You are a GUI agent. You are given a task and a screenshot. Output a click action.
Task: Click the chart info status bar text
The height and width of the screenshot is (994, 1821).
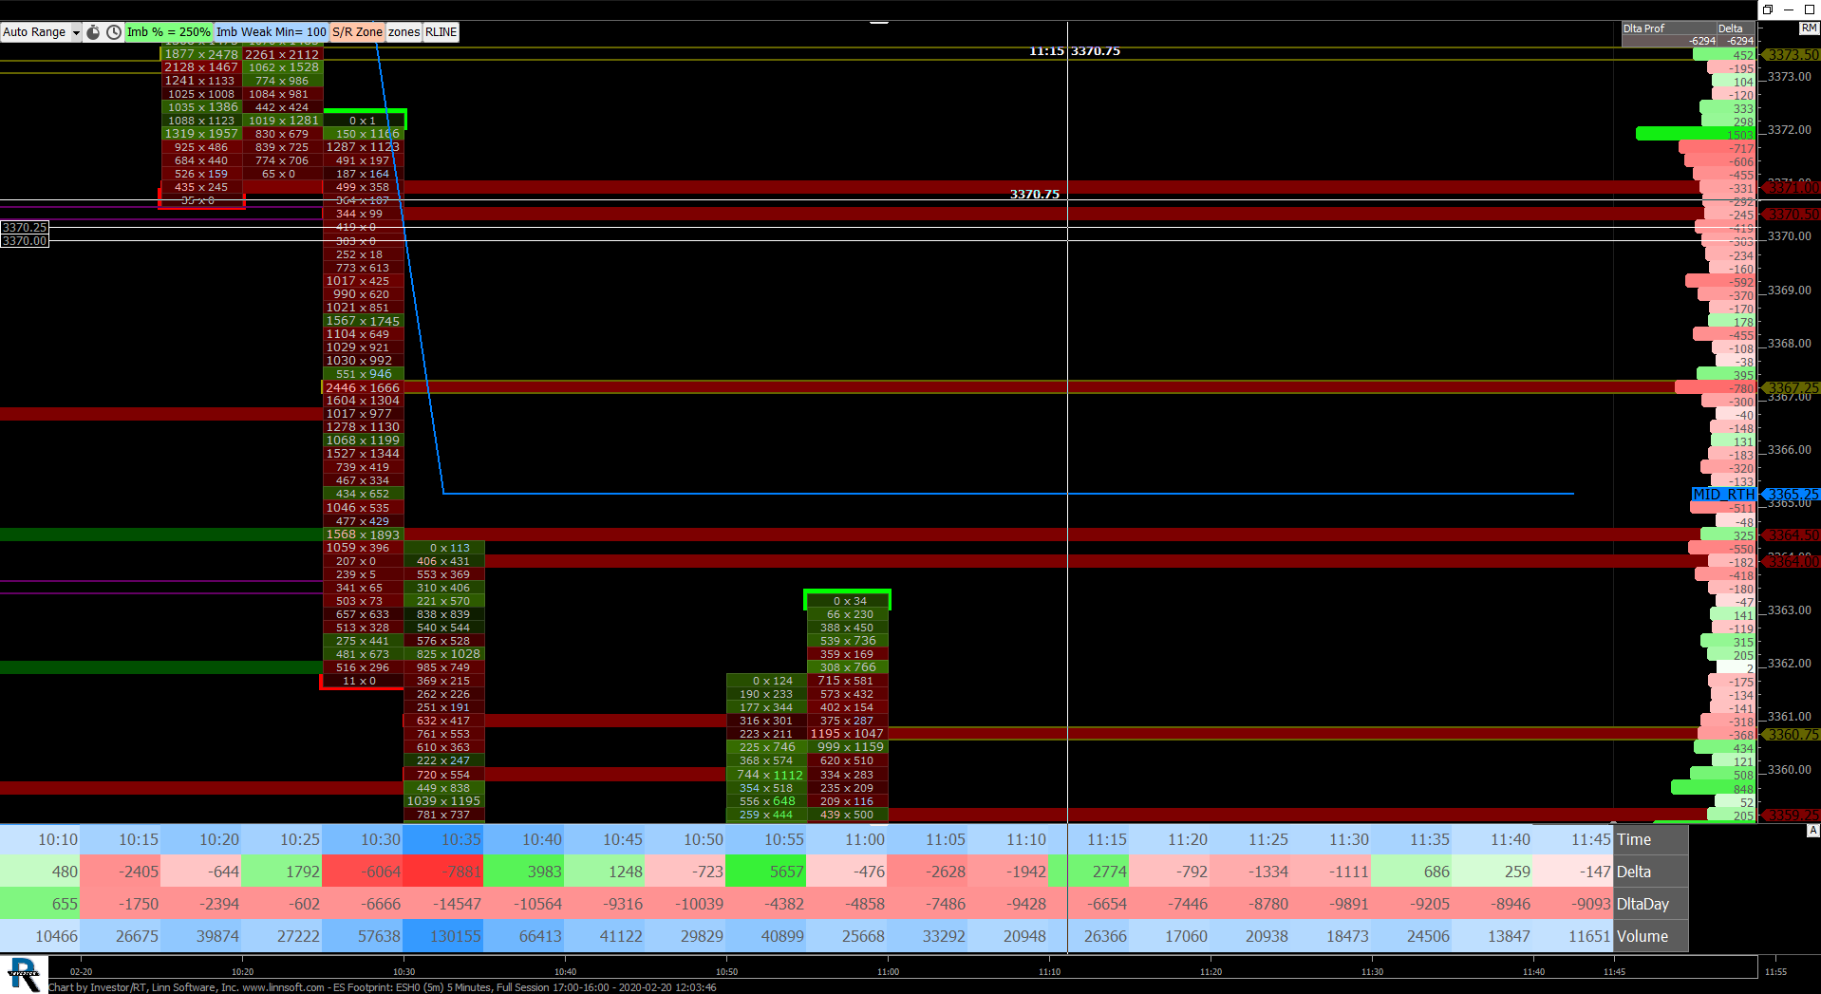coord(382,987)
